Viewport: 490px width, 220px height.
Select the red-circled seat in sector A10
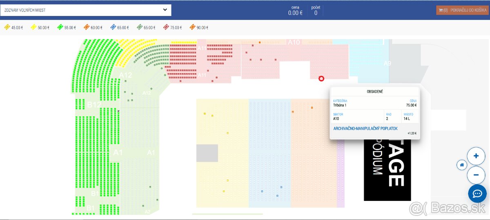coord(321,78)
